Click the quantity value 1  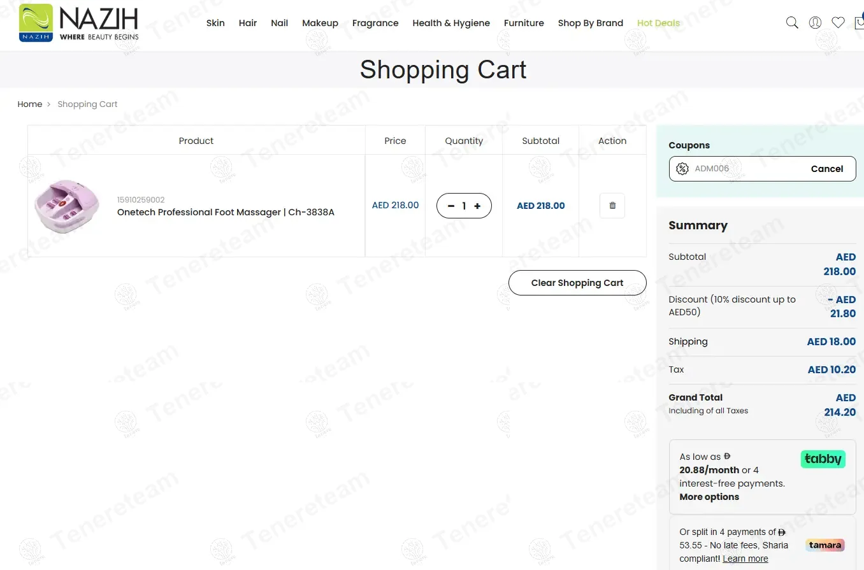[464, 206]
